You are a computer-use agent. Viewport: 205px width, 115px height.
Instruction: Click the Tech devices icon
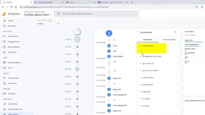pyautogui.click(x=4, y=68)
